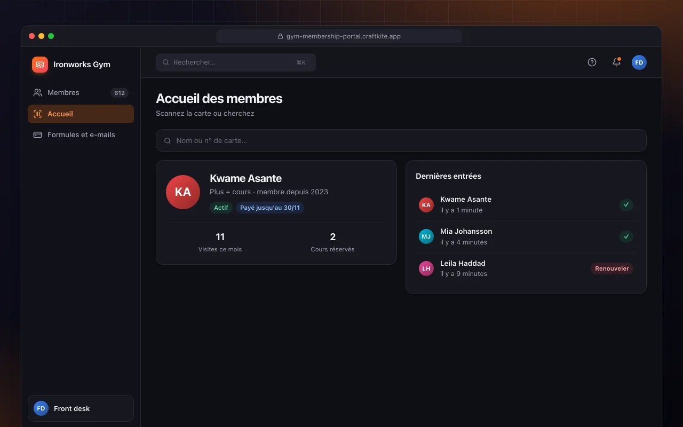Click 'Plus + cours · membre depuis 2023' text
Screen dimensions: 683x427
point(269,192)
